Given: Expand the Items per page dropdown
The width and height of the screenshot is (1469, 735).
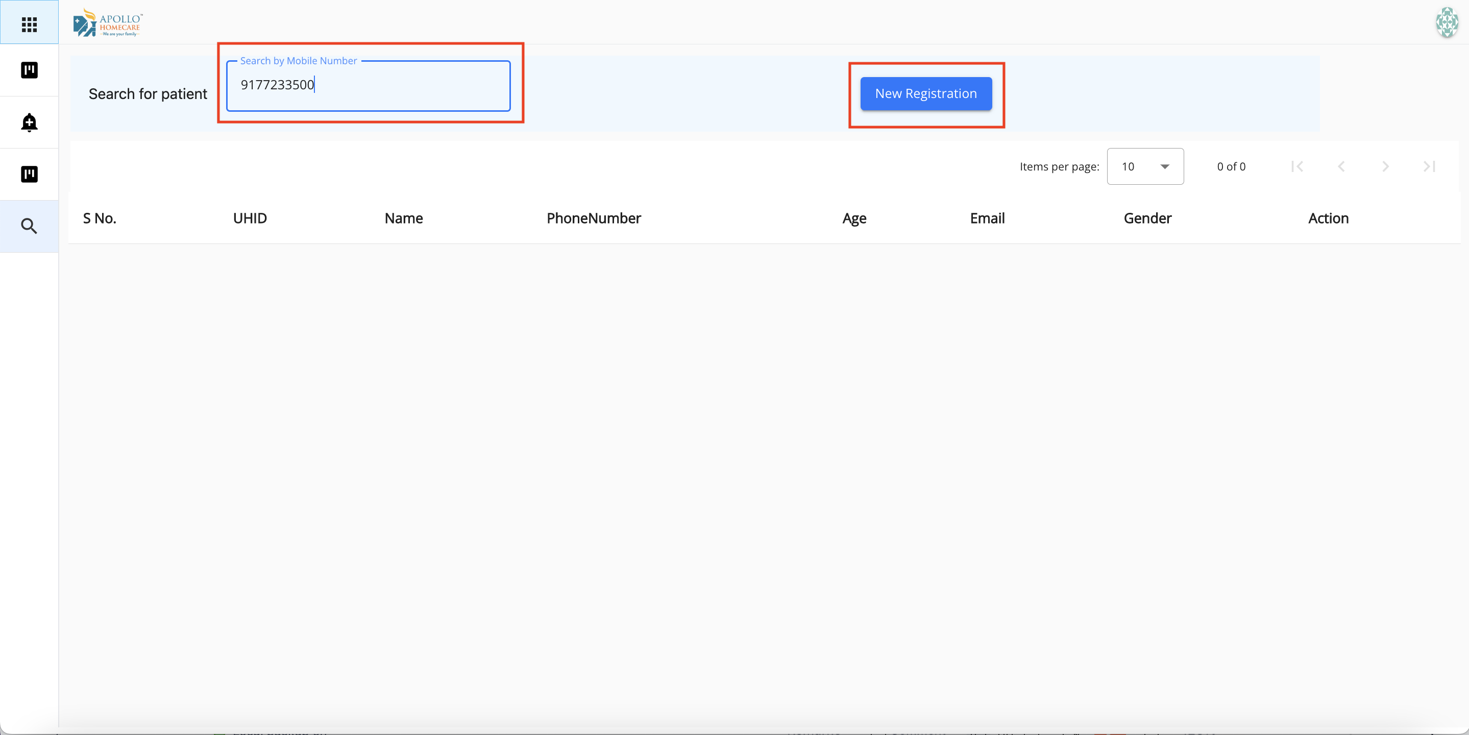Looking at the screenshot, I should click(x=1144, y=166).
